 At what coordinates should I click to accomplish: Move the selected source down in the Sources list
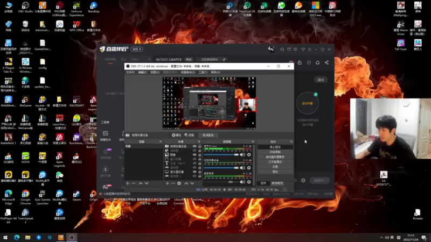tap(192, 183)
